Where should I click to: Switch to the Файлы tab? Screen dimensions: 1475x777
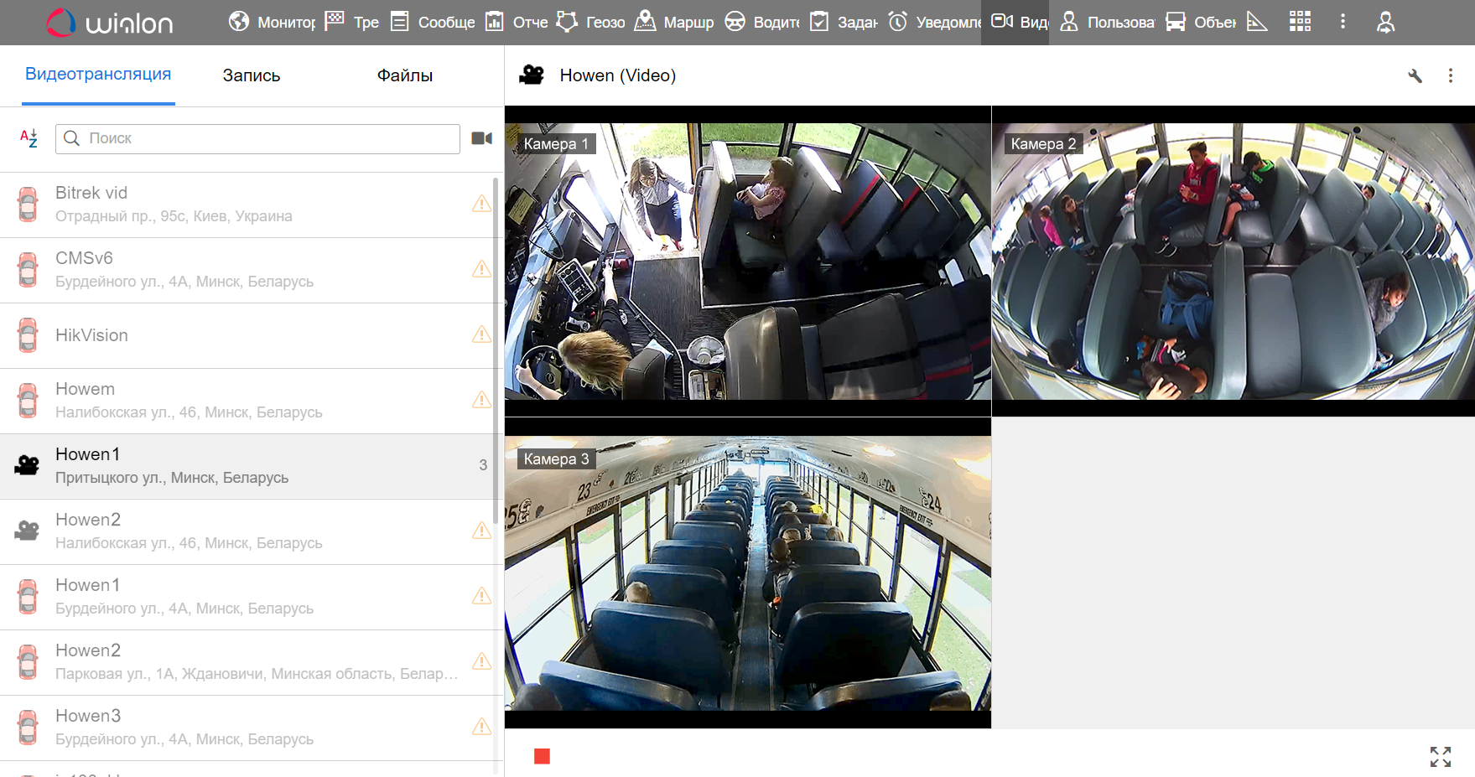[x=404, y=75]
